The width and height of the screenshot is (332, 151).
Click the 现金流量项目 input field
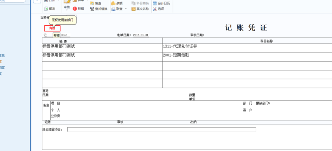(162, 130)
